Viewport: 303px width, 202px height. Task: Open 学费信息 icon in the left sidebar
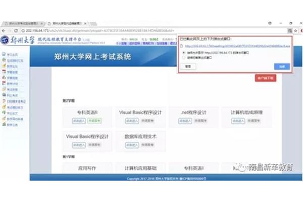(x=4, y=77)
